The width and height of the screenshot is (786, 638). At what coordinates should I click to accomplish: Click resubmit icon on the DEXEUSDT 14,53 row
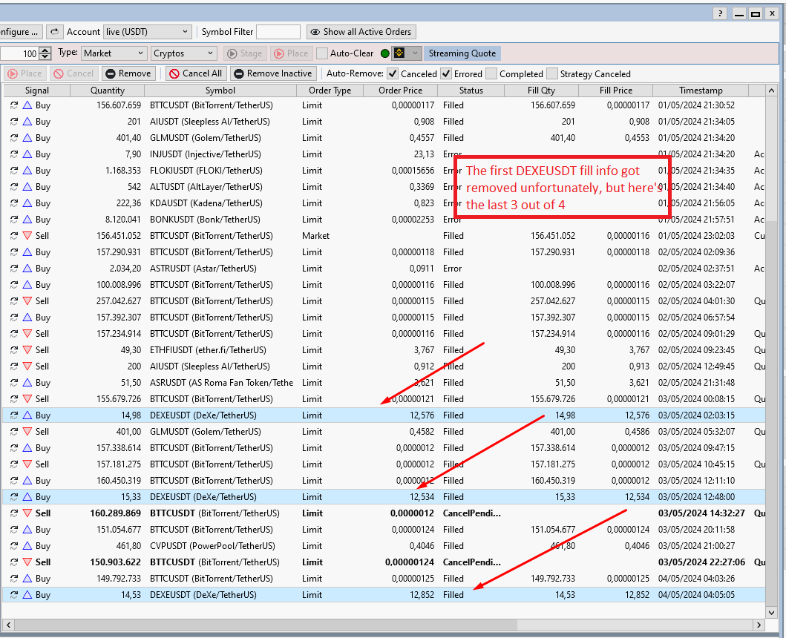[13, 595]
